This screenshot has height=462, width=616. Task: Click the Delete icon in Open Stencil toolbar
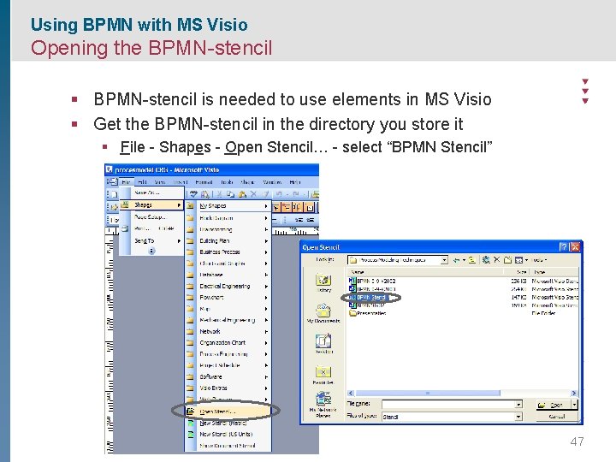(497, 260)
